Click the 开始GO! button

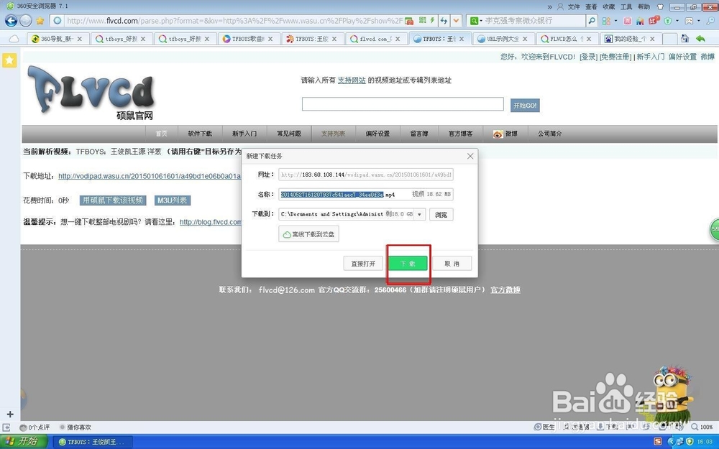(525, 106)
